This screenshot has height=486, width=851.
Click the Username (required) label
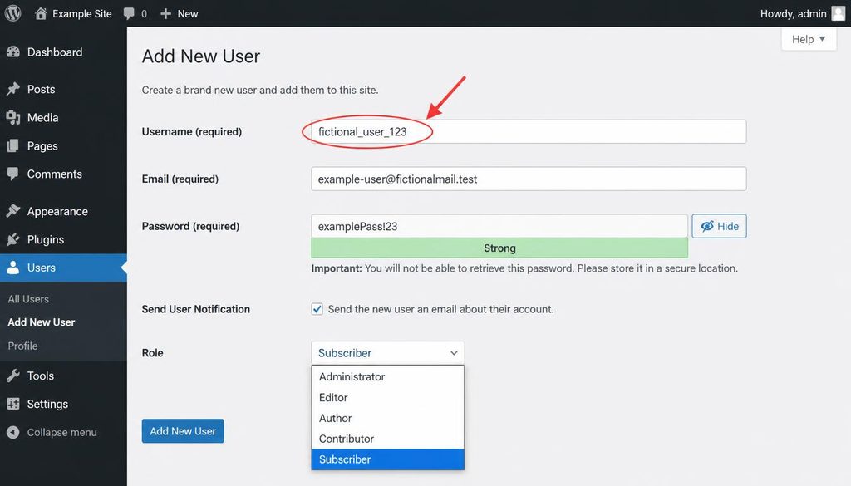point(192,132)
